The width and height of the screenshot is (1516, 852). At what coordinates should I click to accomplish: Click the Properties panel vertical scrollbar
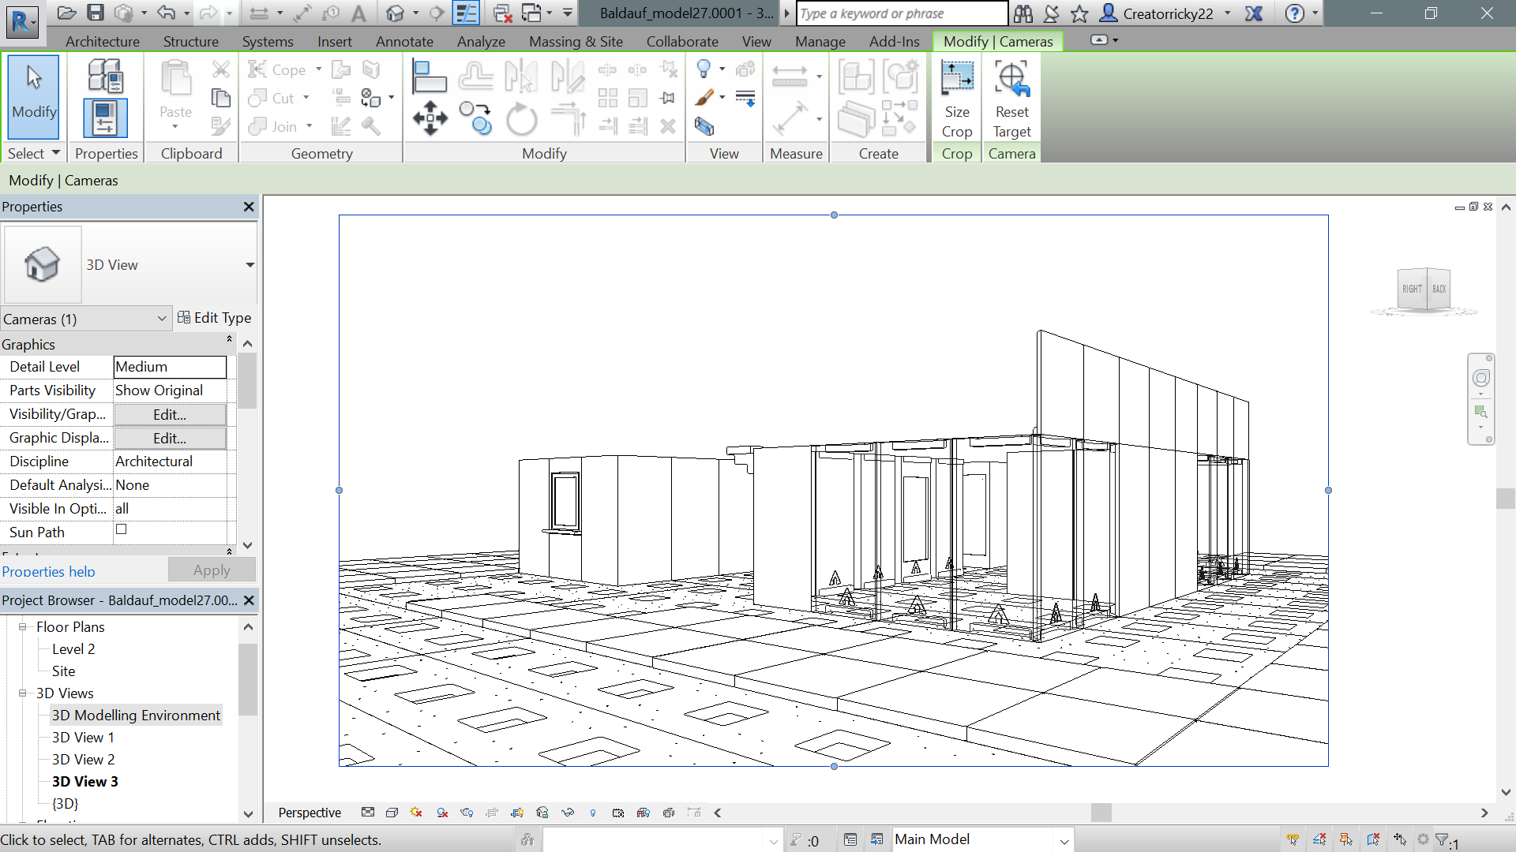[x=247, y=381]
